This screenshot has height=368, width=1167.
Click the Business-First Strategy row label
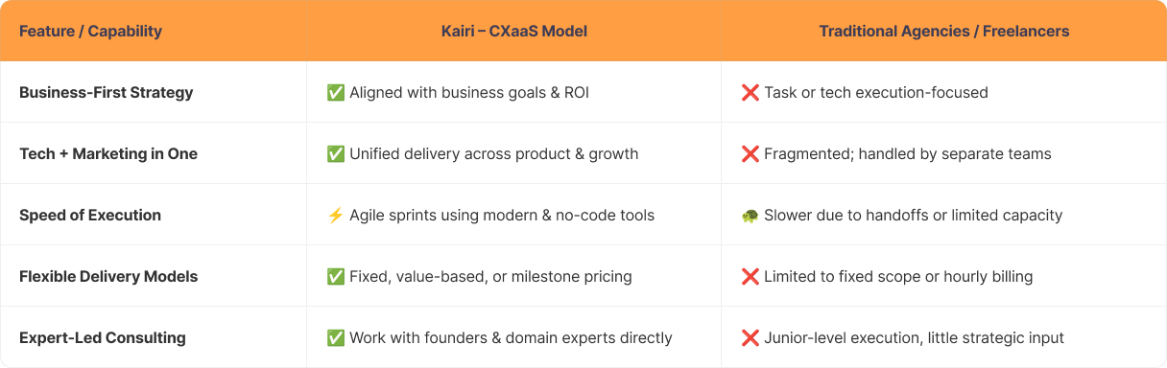[x=106, y=93]
